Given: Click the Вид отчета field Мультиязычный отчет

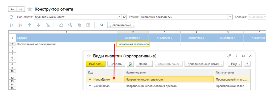Looking at the screenshot, I should (x=76, y=17).
